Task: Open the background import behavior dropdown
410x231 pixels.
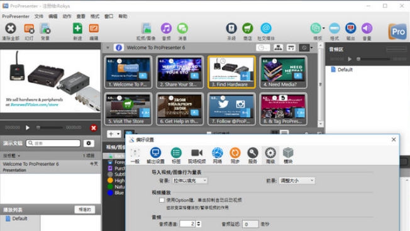Action: click(x=190, y=181)
